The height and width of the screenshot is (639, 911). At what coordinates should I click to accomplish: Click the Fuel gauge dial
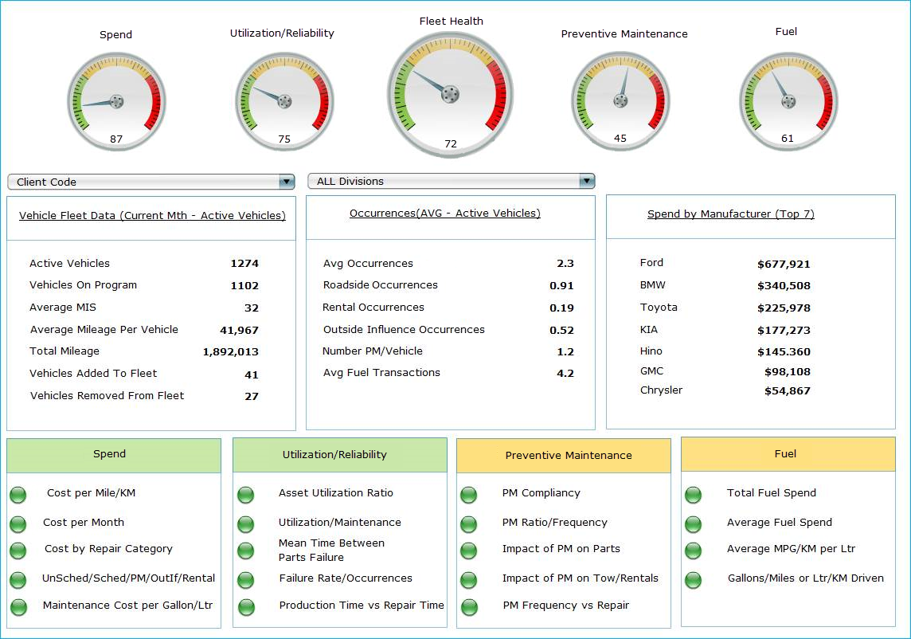788,101
